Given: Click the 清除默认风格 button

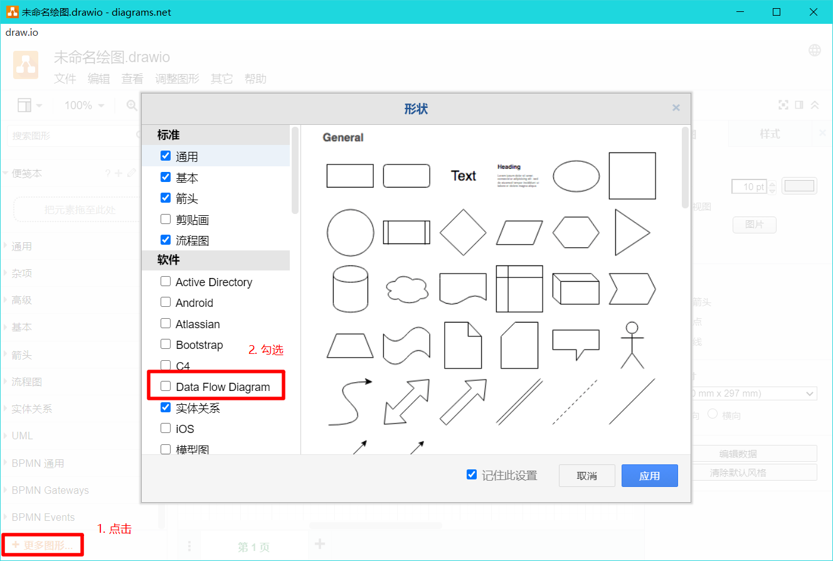Looking at the screenshot, I should (755, 472).
